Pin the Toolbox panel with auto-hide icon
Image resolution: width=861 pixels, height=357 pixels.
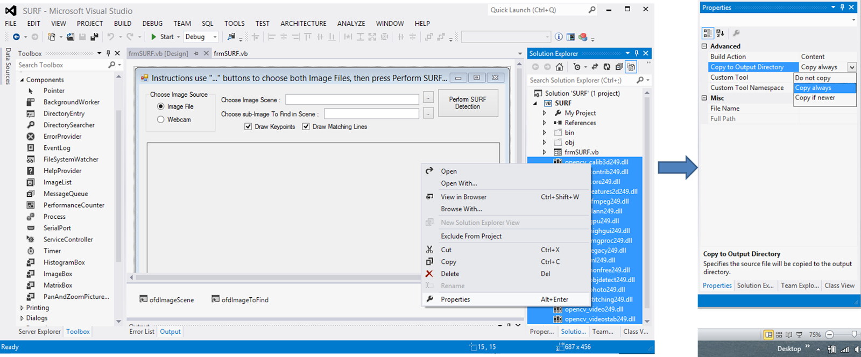(x=108, y=53)
